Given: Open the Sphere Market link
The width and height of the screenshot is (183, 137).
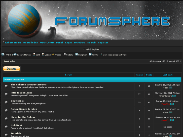Looking at the screenshot, I should click(24, 55).
